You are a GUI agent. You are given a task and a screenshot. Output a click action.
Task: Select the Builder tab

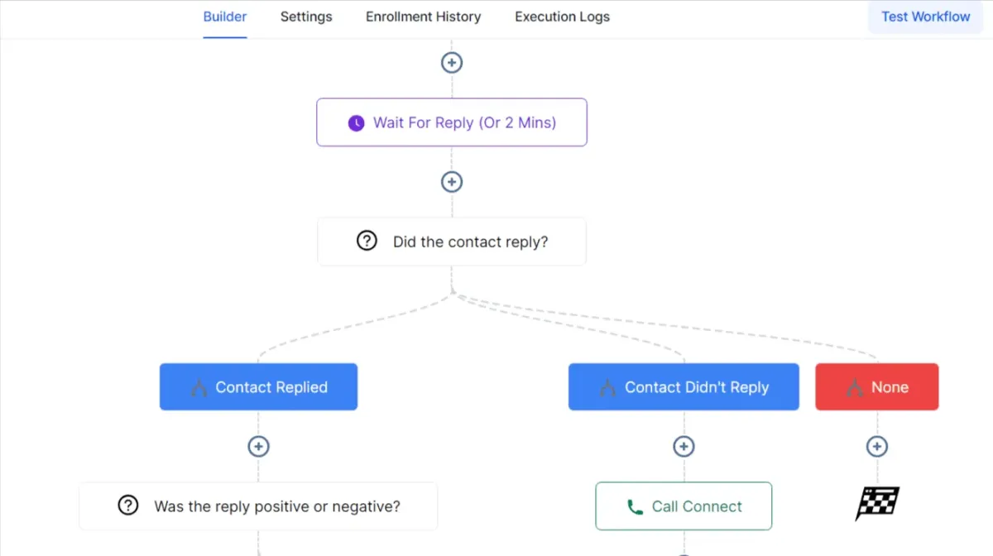click(x=225, y=17)
